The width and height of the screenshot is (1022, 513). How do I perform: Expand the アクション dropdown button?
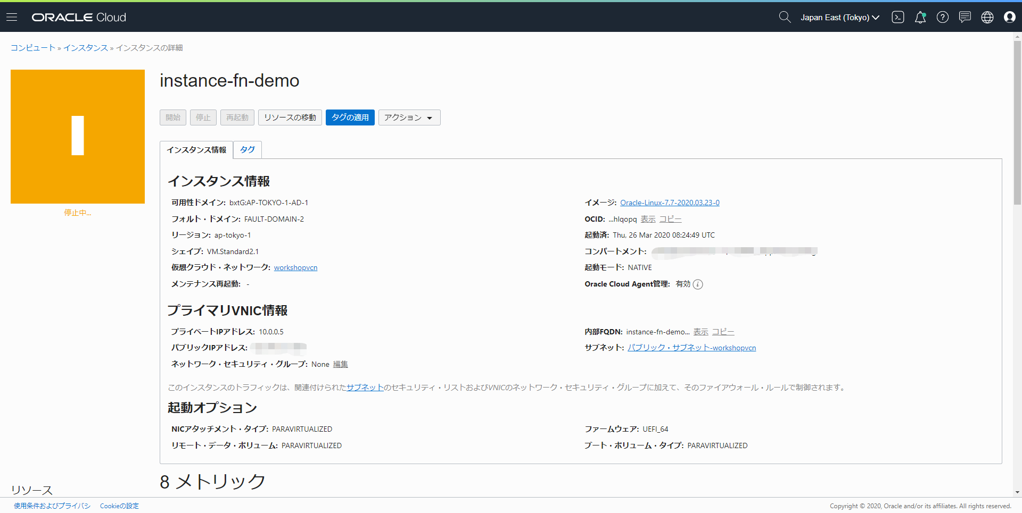coord(409,117)
